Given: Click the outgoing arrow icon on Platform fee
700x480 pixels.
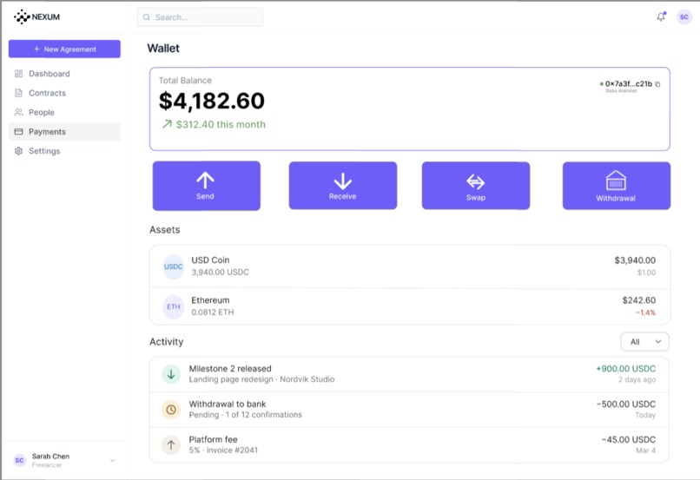Looking at the screenshot, I should click(171, 444).
